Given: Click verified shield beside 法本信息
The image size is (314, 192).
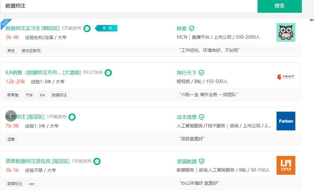Looking at the screenshot, I should pyautogui.click(x=201, y=117).
